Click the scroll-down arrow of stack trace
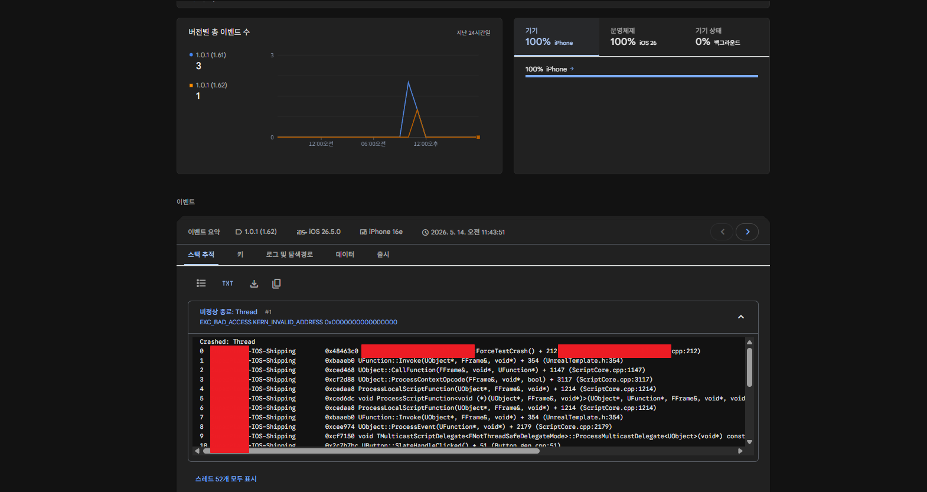This screenshot has height=492, width=927. [749, 442]
